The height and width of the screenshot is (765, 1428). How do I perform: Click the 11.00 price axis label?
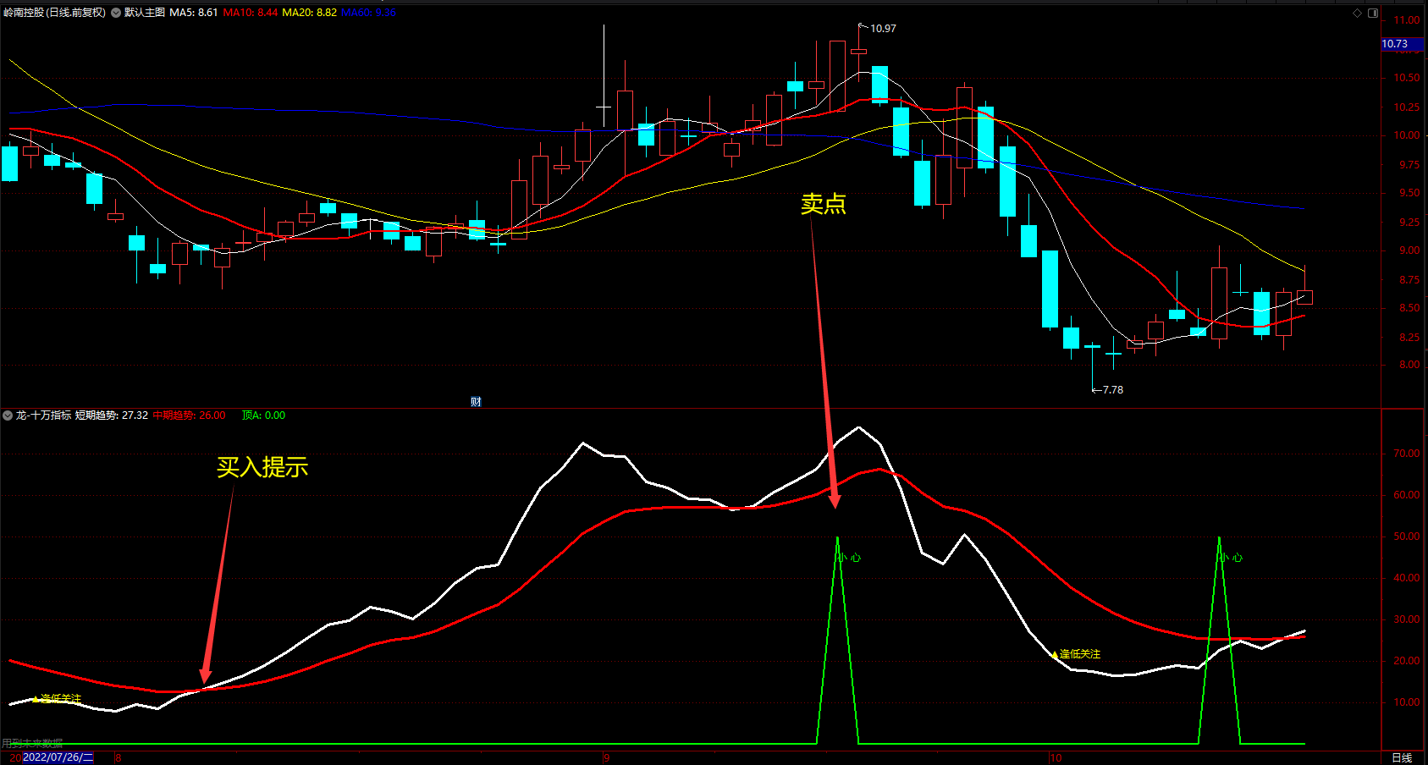[1407, 20]
